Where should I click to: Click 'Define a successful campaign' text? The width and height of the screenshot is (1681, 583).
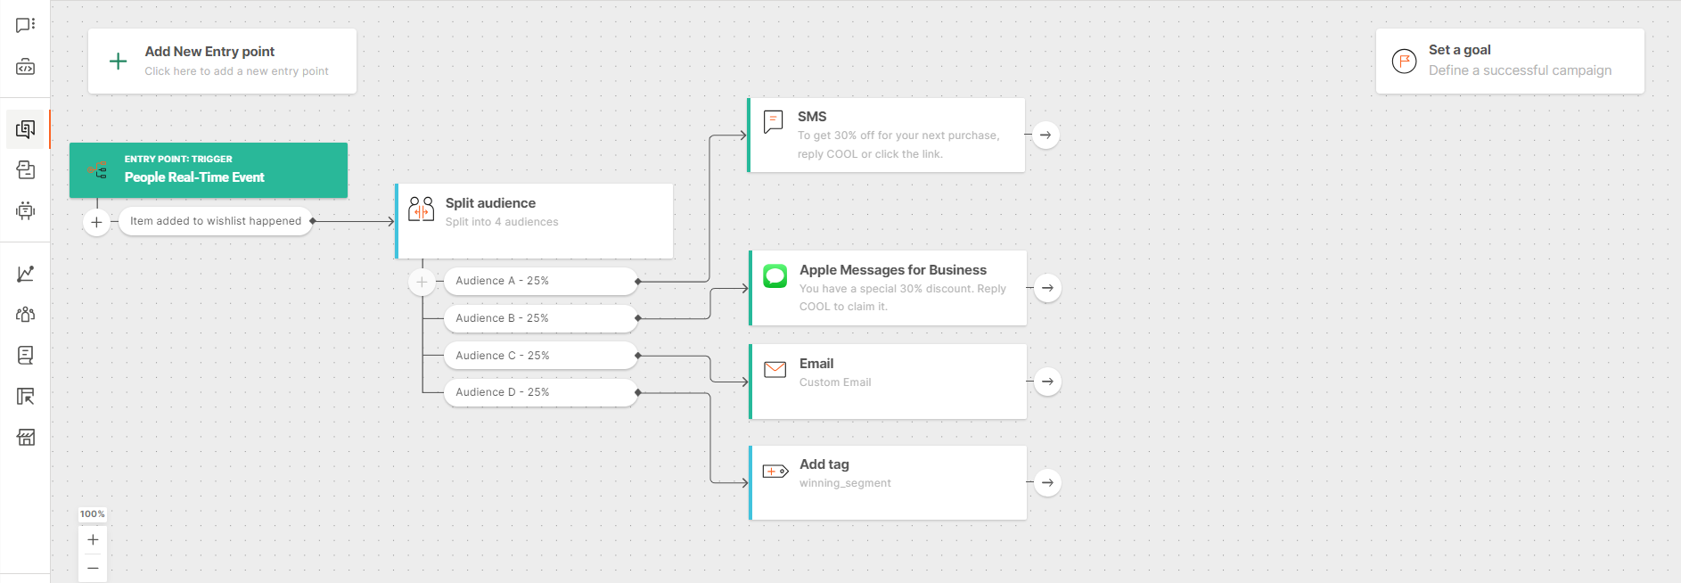tap(1521, 70)
